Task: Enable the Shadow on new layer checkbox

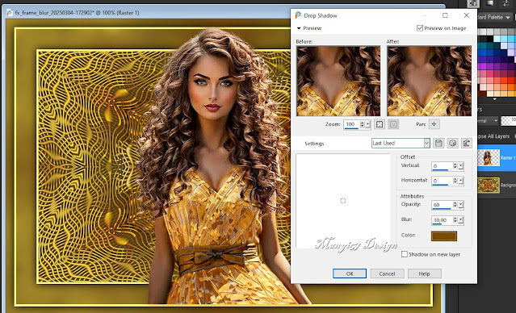Action: click(404, 254)
